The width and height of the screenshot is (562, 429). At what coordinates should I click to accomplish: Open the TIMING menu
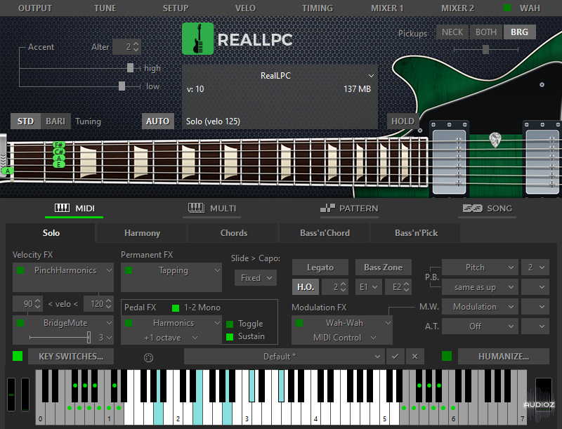click(318, 8)
